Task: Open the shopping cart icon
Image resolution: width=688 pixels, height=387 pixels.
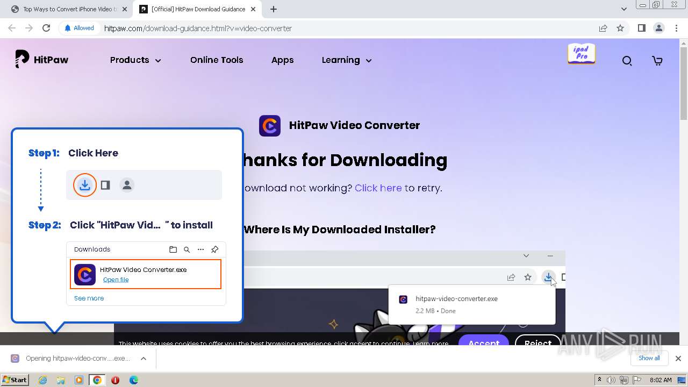Action: pos(657,61)
